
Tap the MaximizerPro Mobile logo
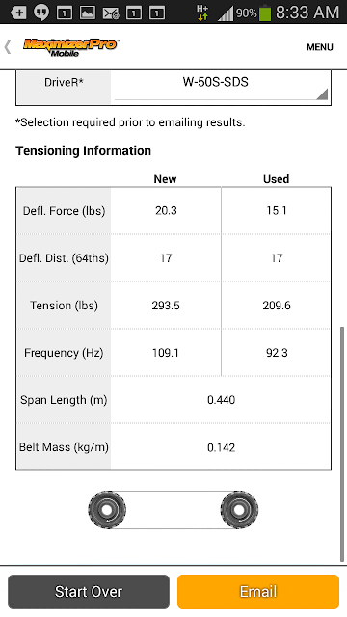(71, 47)
